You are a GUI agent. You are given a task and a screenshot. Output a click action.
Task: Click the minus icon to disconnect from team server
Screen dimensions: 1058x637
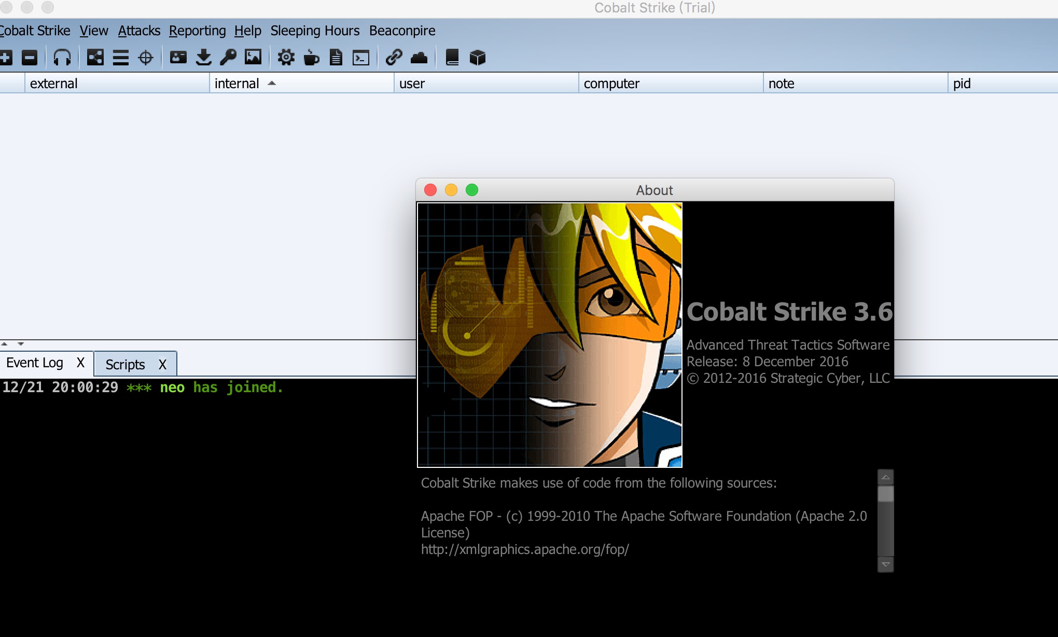click(30, 58)
